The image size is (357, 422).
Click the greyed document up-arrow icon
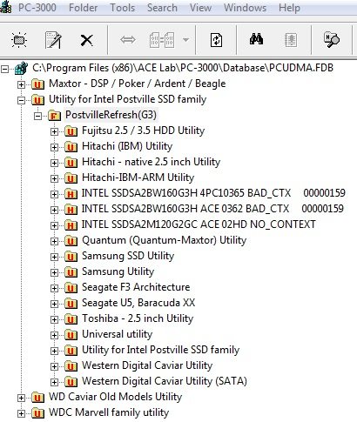coord(291,40)
